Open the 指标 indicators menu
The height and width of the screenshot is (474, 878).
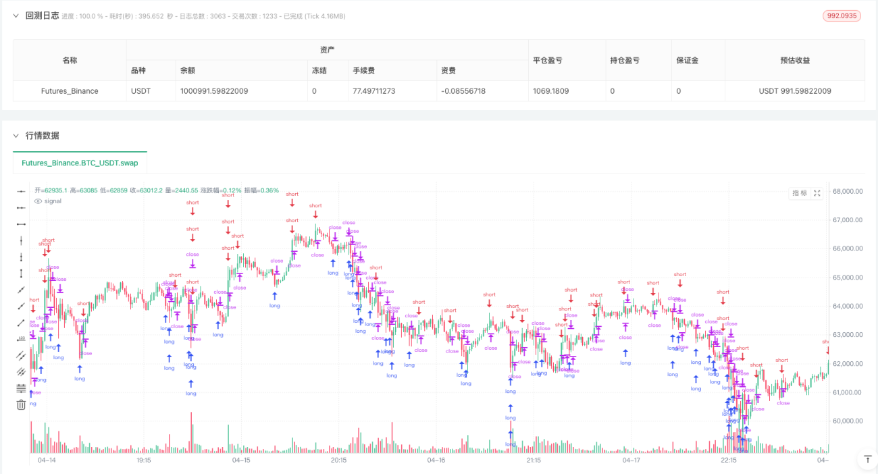[x=800, y=193]
